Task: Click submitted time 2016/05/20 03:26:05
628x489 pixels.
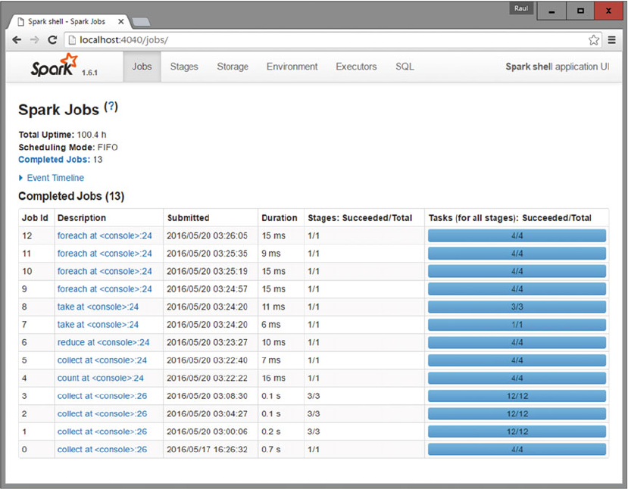Action: tap(207, 235)
